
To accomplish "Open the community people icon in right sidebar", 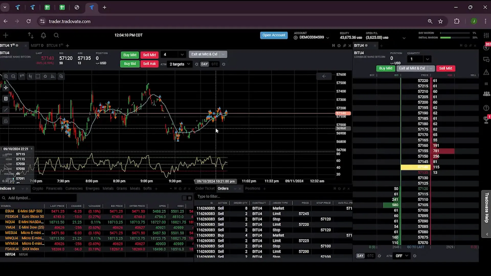I will [486, 94].
